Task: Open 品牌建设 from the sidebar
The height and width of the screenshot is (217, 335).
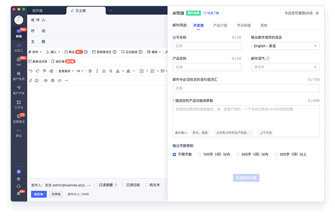Action: 19,118
